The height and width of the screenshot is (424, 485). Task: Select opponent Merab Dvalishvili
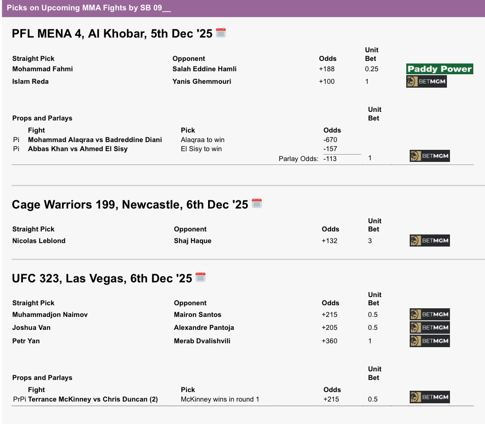tap(202, 341)
